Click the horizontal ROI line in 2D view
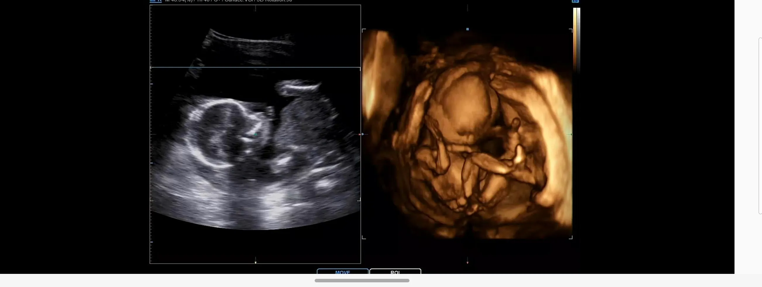This screenshot has height=287, width=762. (x=255, y=68)
